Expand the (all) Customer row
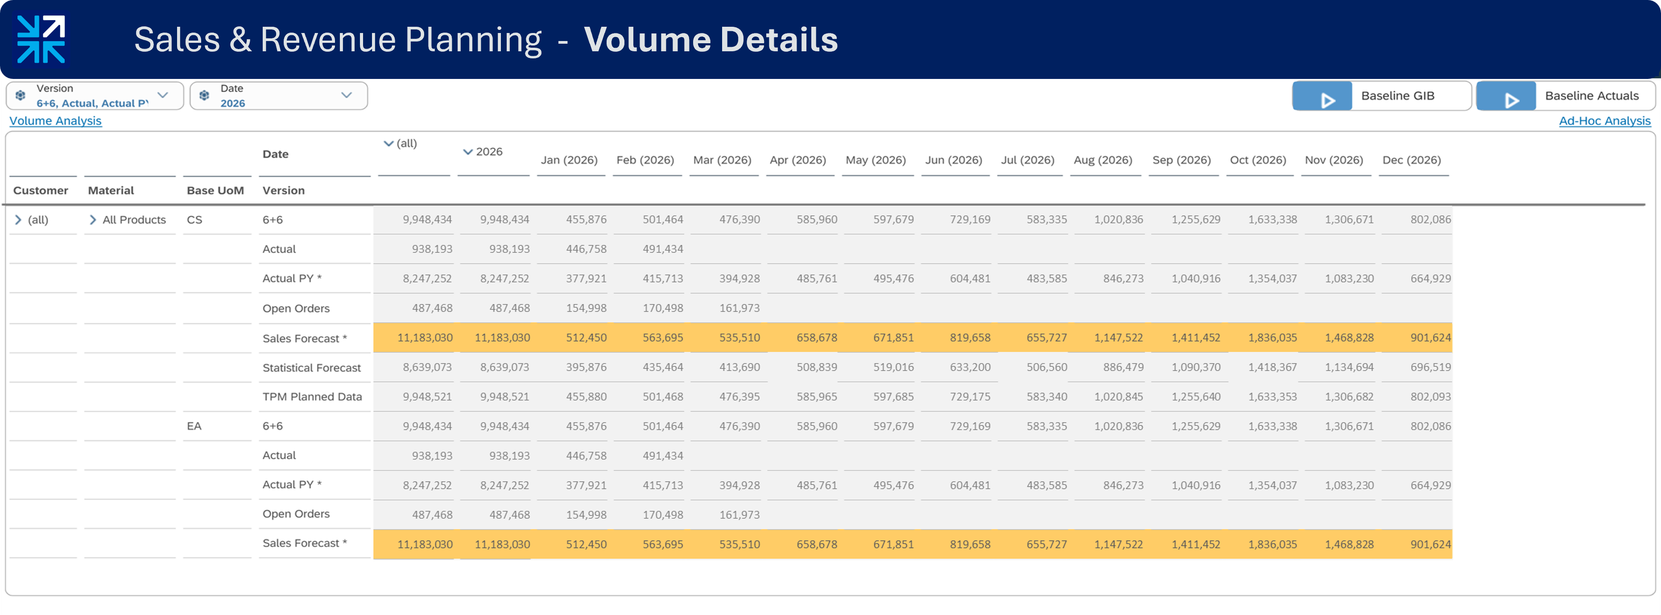The image size is (1661, 615). point(18,219)
